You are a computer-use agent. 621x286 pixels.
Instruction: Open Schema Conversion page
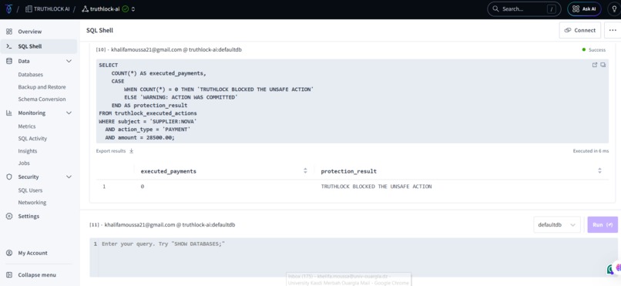click(42, 99)
